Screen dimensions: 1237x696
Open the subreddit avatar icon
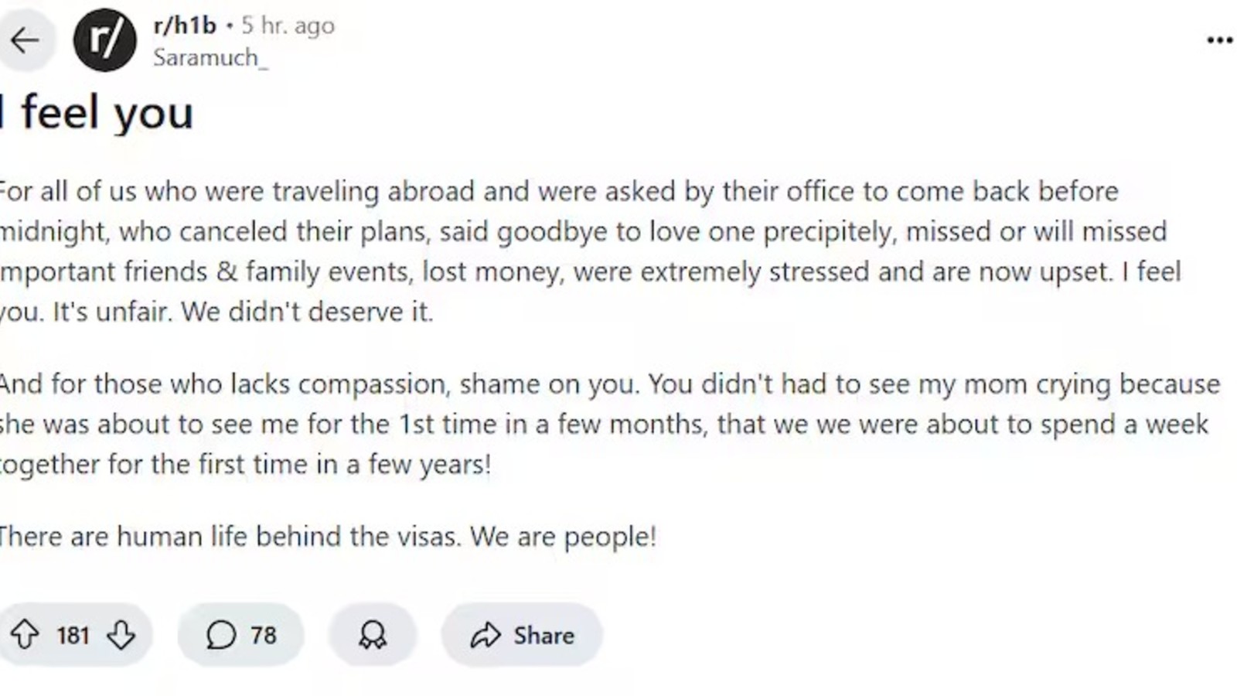pos(104,40)
